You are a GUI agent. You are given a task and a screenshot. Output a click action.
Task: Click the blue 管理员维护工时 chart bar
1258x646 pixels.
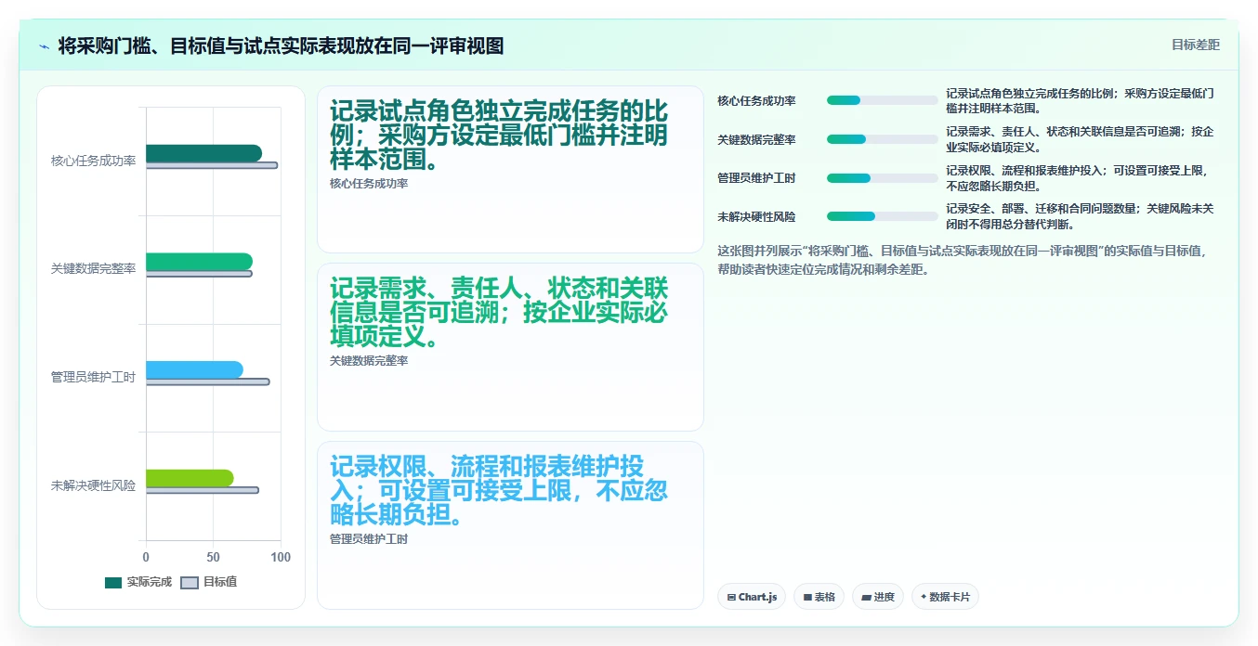pyautogui.click(x=194, y=369)
